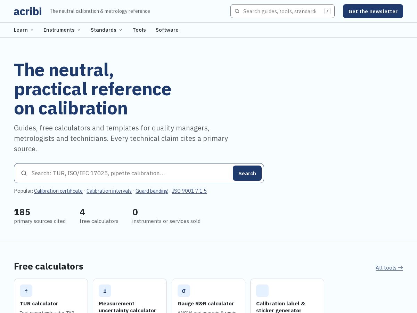
Task: Open Calibration intervals popular link
Action: tap(109, 191)
